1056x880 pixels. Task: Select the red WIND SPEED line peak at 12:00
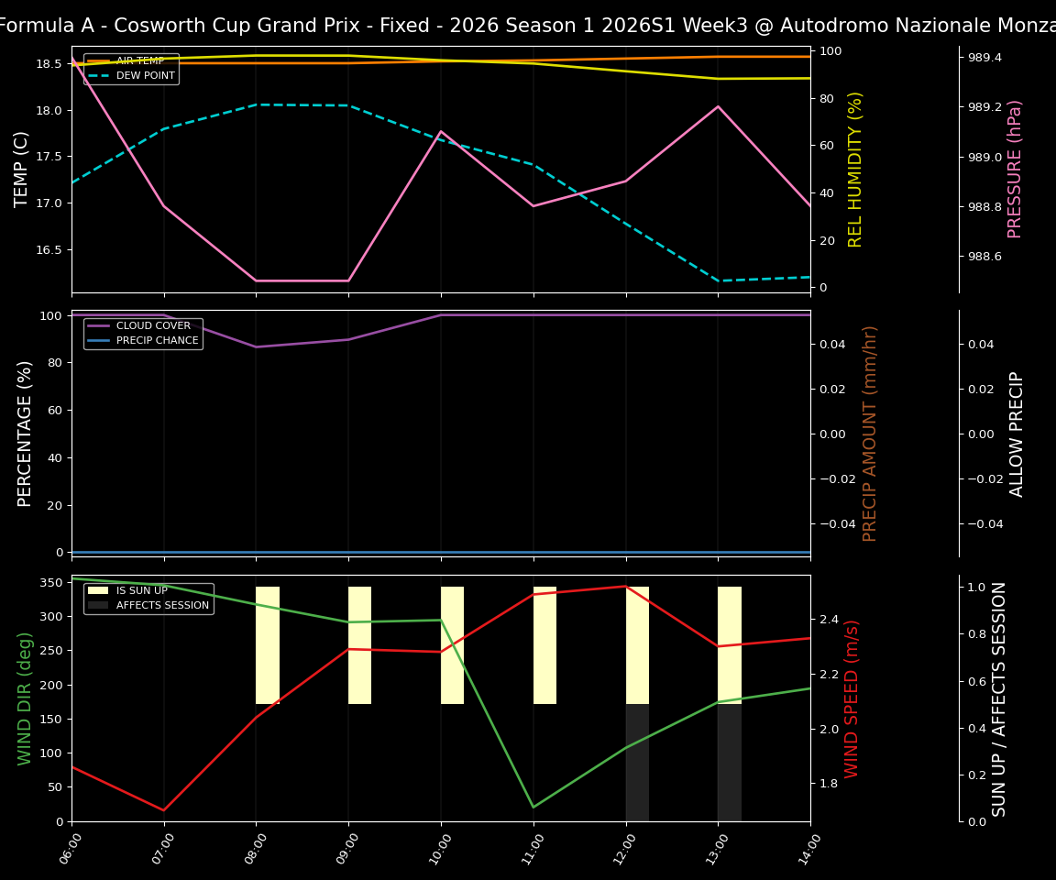point(625,587)
